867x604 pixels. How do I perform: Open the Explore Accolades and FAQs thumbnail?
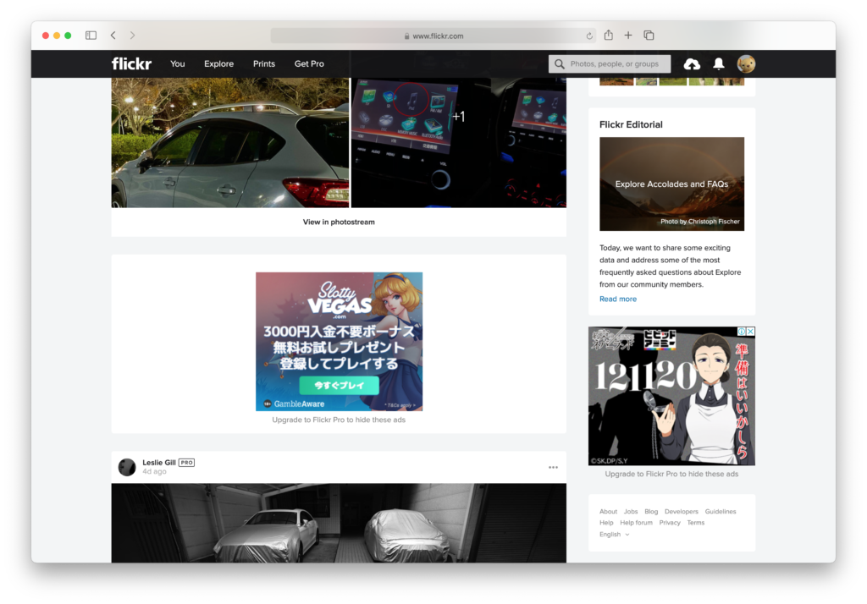(671, 184)
